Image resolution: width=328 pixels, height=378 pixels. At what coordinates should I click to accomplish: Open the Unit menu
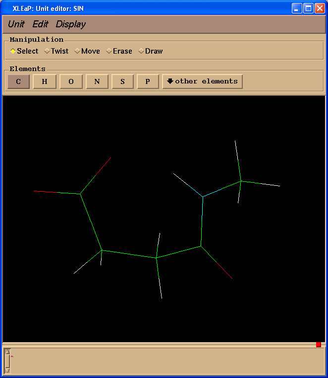pyautogui.click(x=16, y=24)
